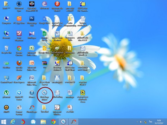Open mswlogo65 desktop shortcut
Viewport: 167px width, 125px height.
pyautogui.click(x=57, y=79)
